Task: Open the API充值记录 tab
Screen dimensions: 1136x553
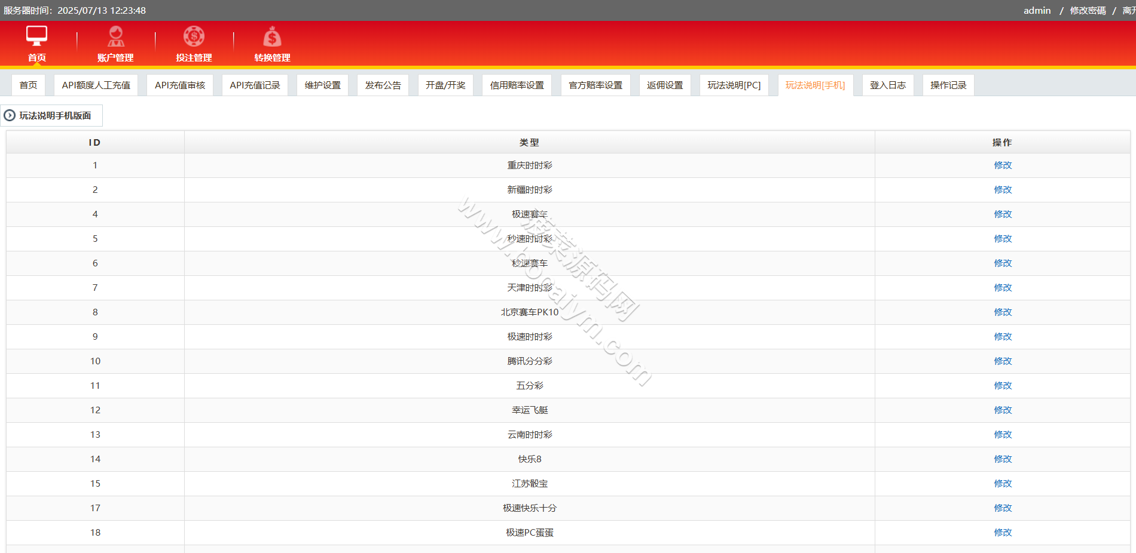Action: pyautogui.click(x=255, y=85)
